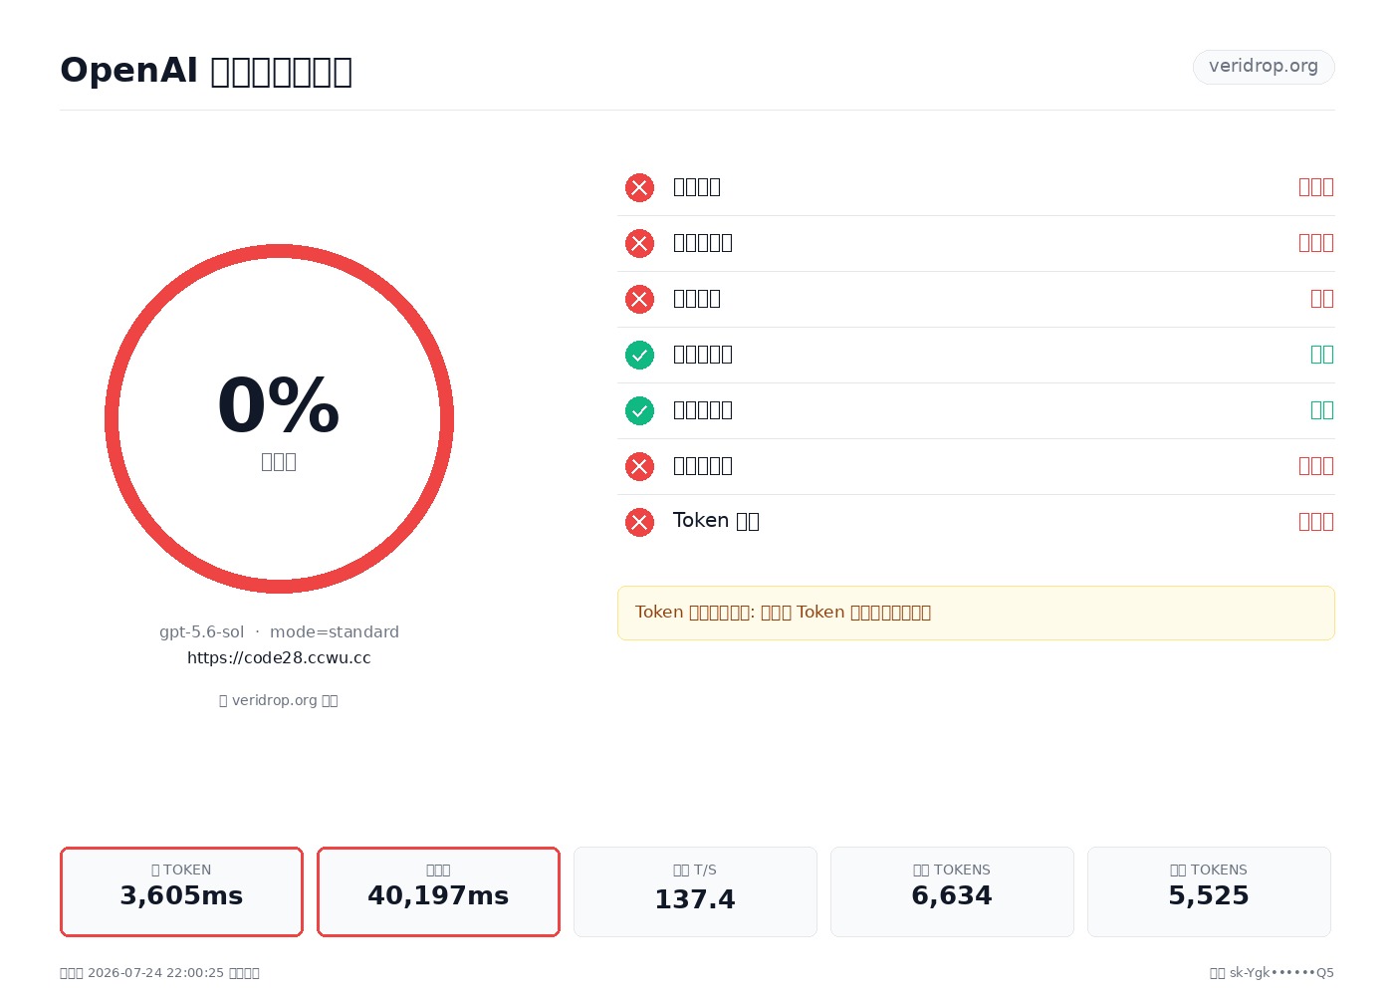Image resolution: width=1394 pixels, height=996 pixels.
Task: Click the green status text in the first passing row
Action: 1322,354
